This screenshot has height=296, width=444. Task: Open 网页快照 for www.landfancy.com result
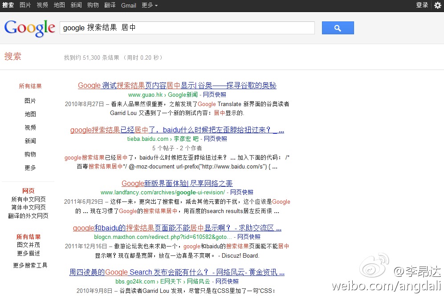[x=241, y=192]
